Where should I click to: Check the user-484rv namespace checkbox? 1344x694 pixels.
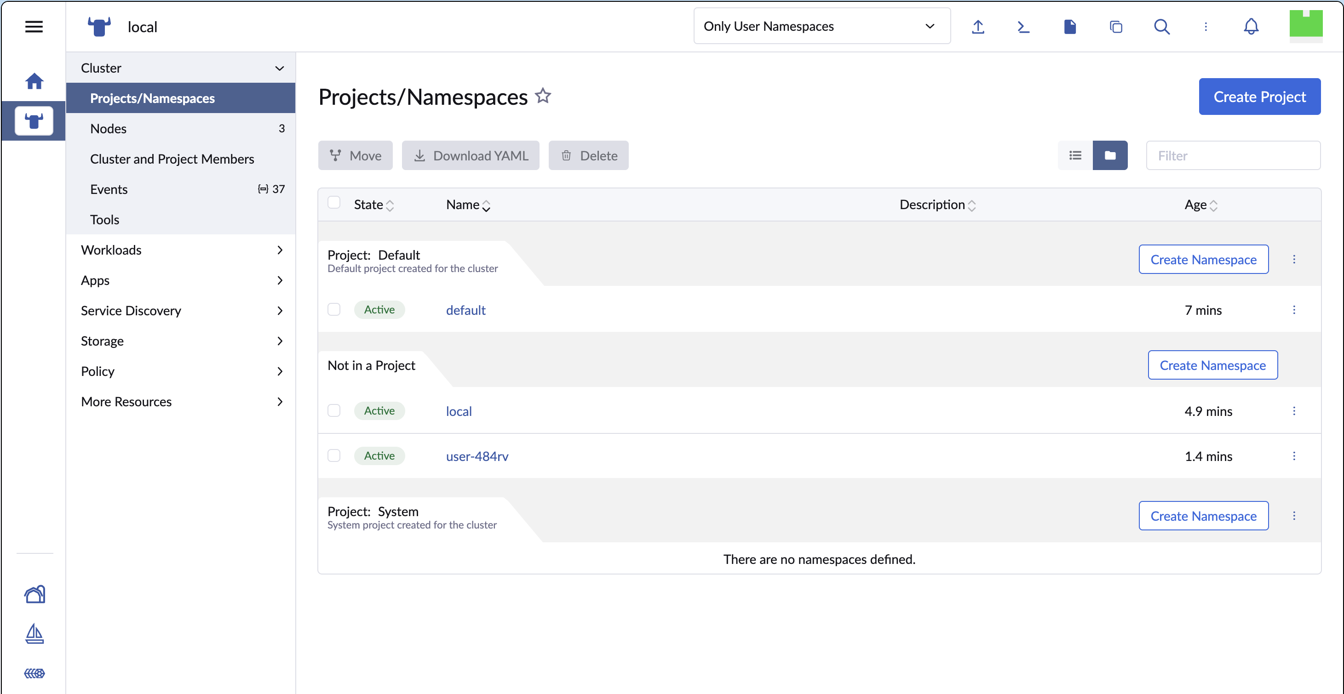click(334, 456)
